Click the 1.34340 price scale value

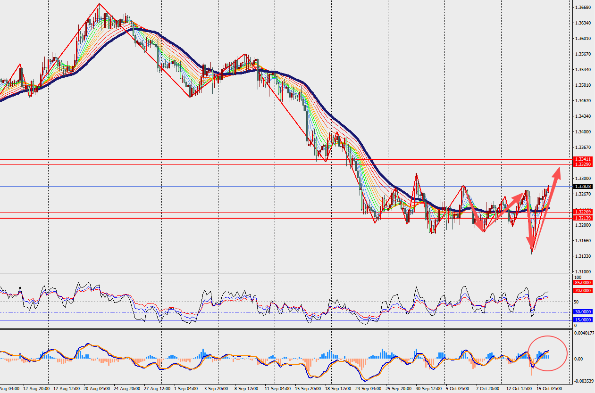click(583, 116)
